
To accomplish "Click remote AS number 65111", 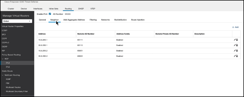I will pyautogui.click(x=80, y=40).
